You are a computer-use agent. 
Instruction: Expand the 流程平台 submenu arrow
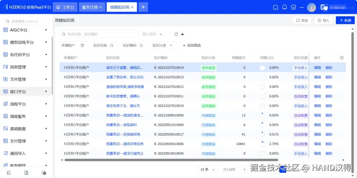coord(46,104)
